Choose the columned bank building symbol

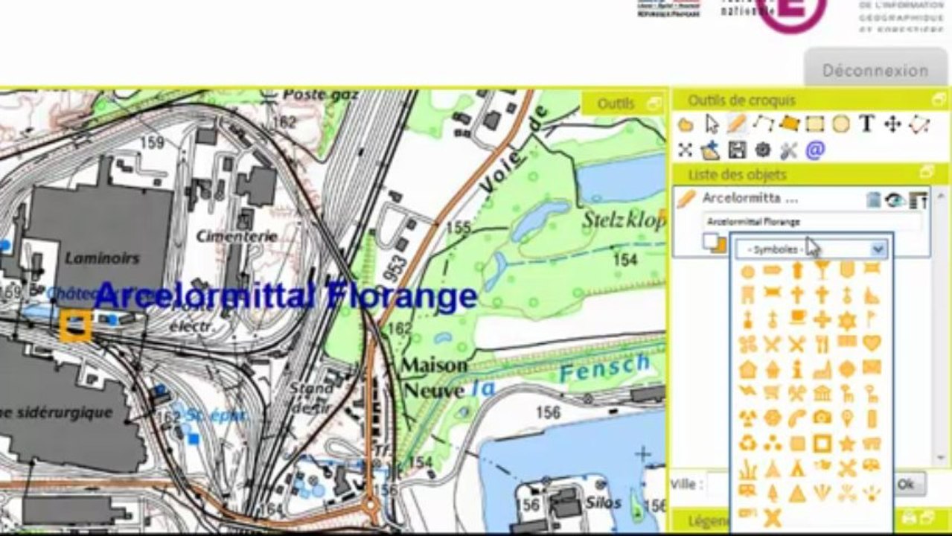click(x=822, y=393)
